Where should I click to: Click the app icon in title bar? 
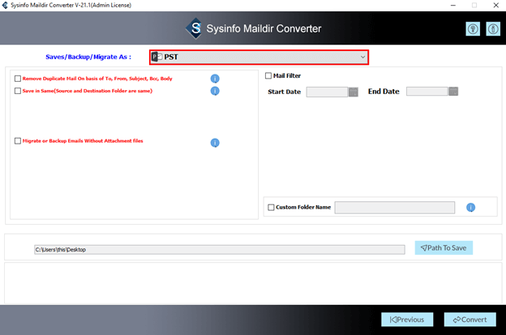(x=5, y=5)
